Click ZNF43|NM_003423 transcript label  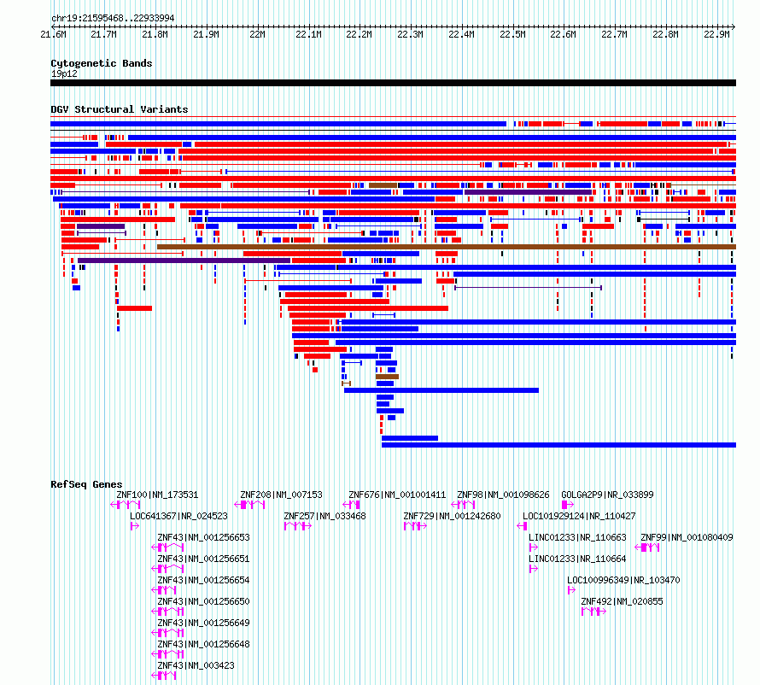196,665
